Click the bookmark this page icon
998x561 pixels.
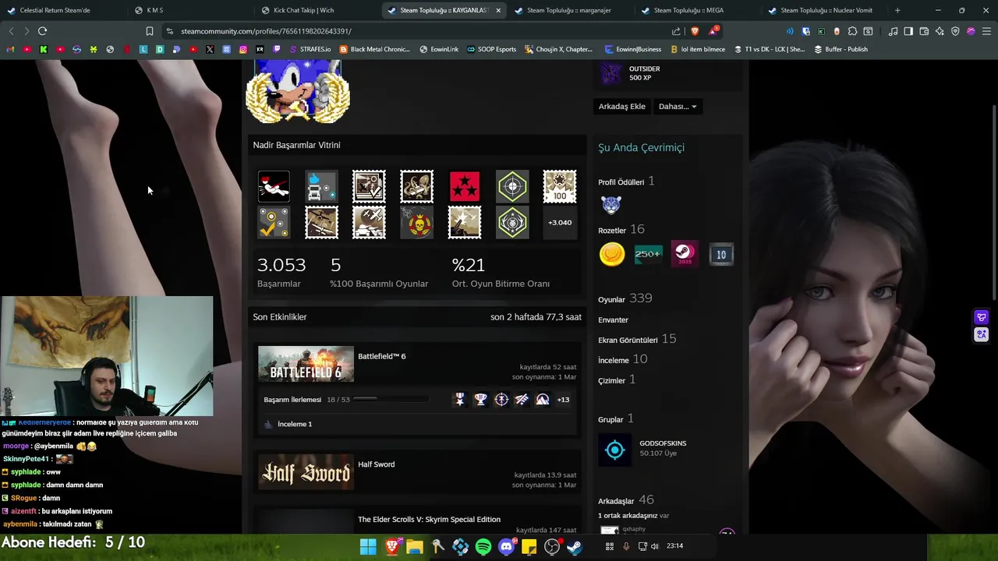pyautogui.click(x=149, y=31)
